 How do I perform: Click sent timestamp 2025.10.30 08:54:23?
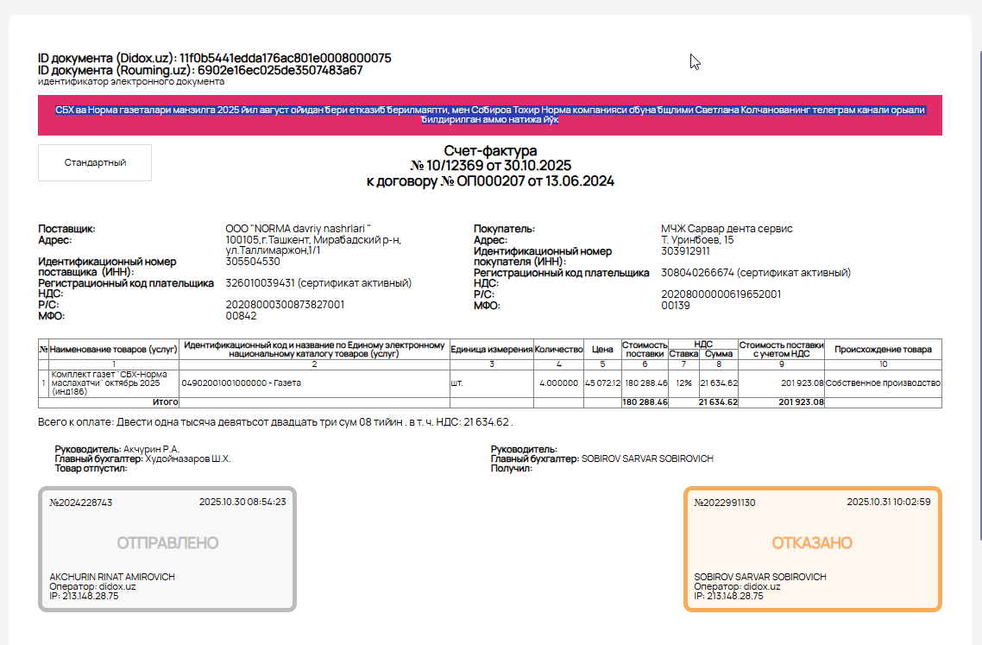pos(242,502)
